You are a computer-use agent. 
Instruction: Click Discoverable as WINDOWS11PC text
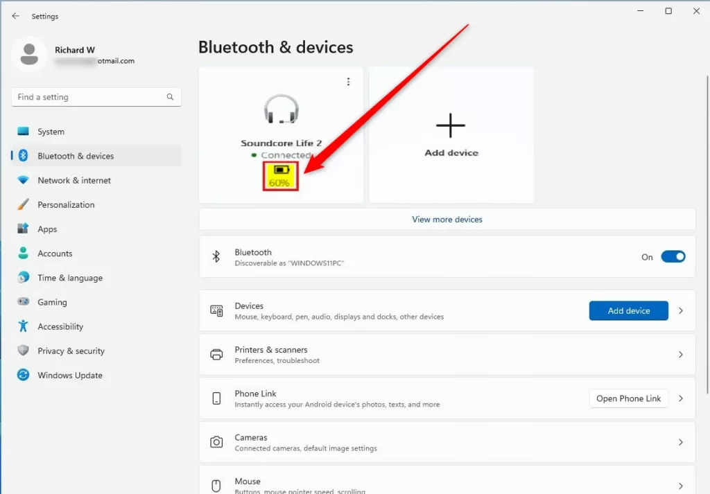pos(289,263)
